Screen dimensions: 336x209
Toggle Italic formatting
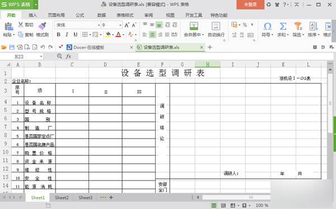[x=67, y=35]
